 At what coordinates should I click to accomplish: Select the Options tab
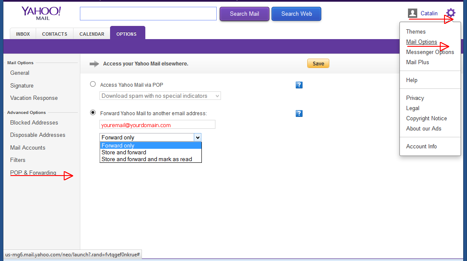click(127, 33)
